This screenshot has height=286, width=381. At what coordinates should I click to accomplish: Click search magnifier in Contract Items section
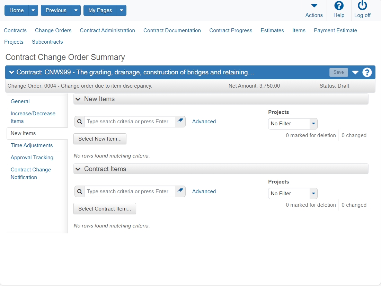[x=79, y=191]
